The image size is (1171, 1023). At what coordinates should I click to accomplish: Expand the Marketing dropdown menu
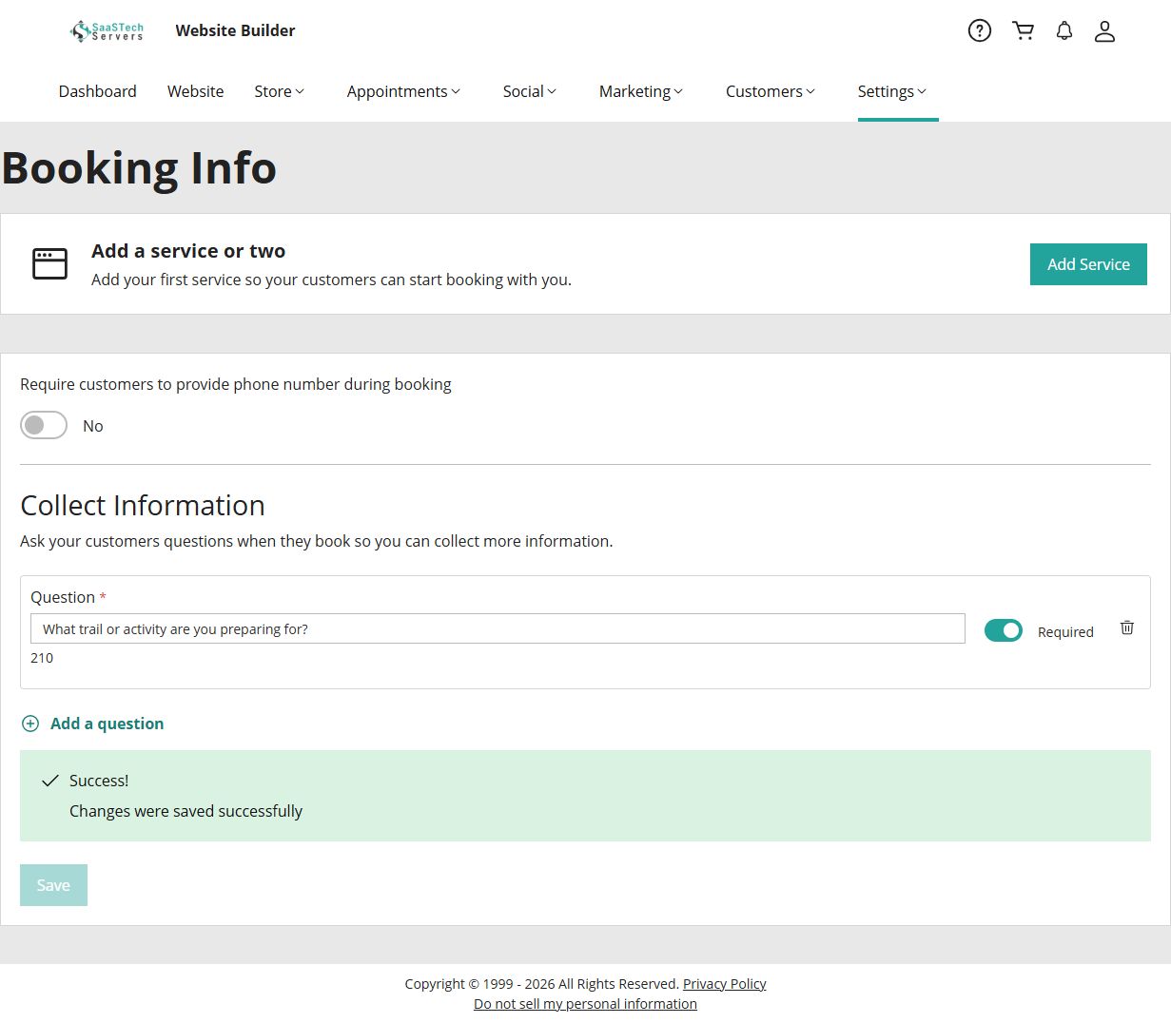click(641, 91)
